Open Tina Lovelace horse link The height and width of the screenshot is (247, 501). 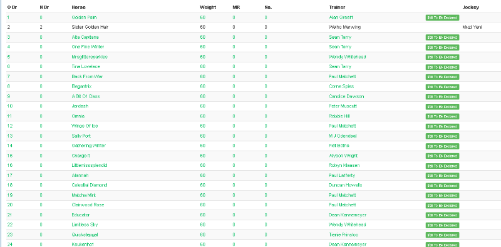pyautogui.click(x=86, y=66)
